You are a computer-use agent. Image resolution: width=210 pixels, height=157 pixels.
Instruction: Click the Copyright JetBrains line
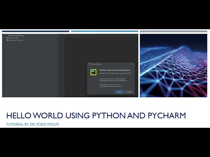click(111, 86)
